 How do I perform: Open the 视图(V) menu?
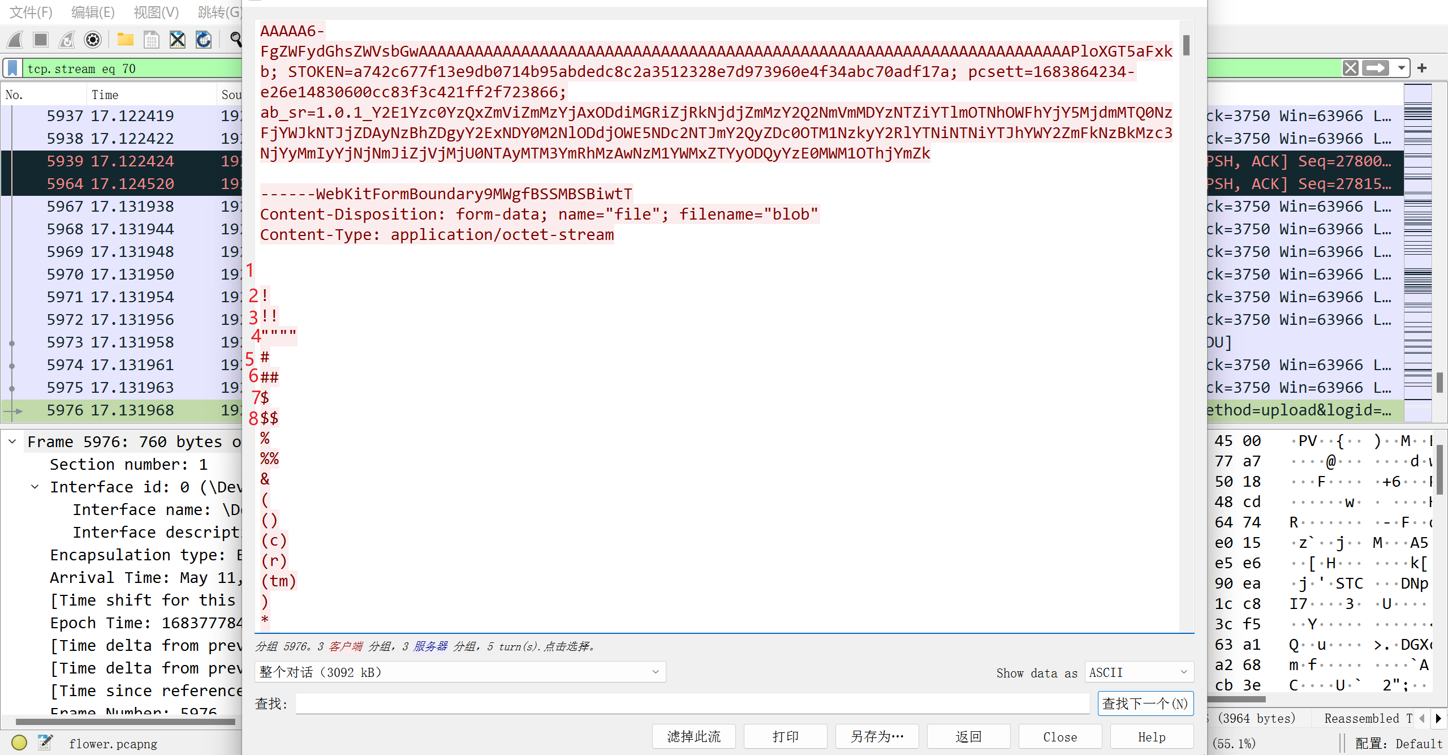[x=156, y=12]
